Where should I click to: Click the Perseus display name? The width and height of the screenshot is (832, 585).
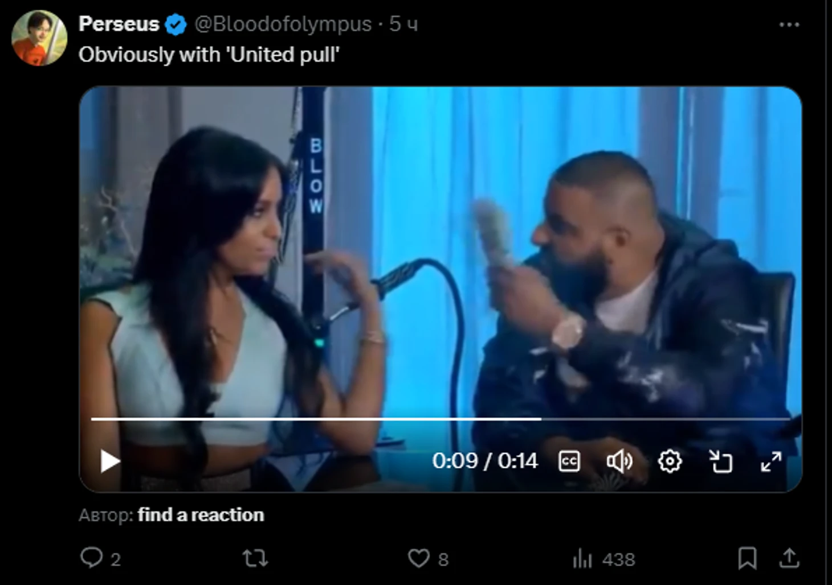coord(119,24)
